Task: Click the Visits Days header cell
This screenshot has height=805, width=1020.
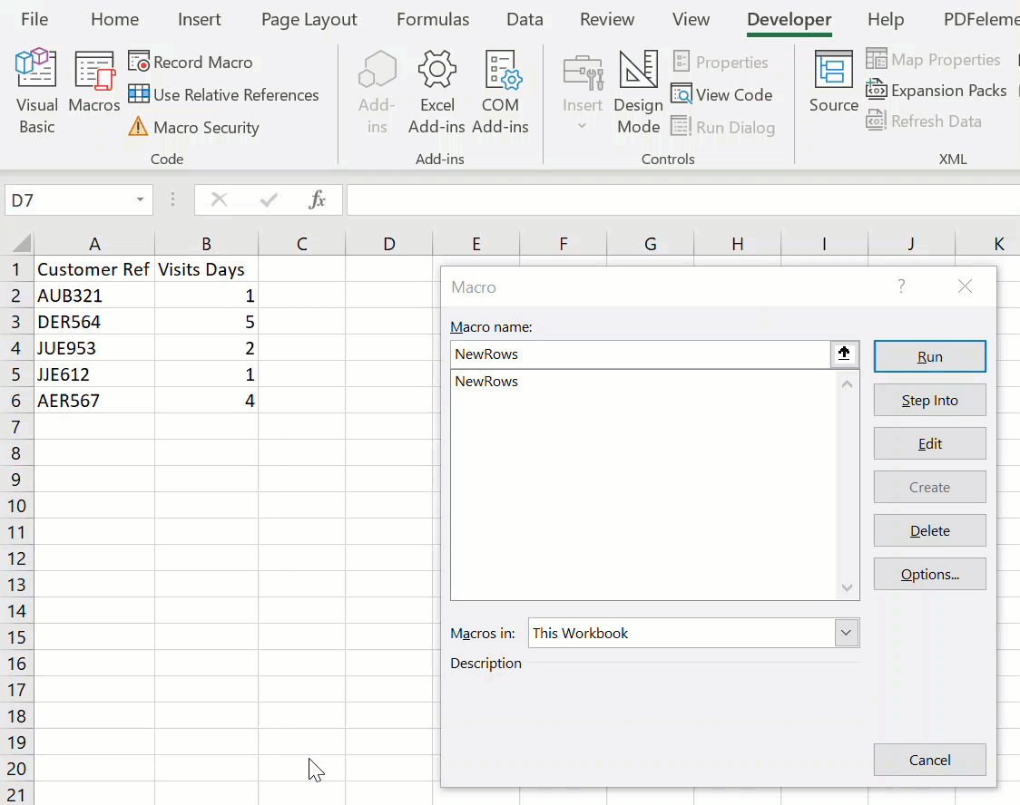Action: click(x=206, y=269)
